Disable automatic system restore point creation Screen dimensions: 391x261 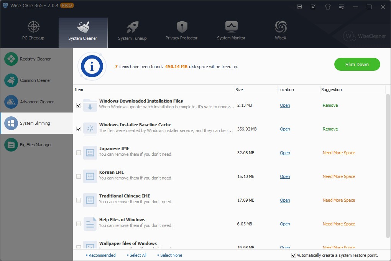coord(293,255)
